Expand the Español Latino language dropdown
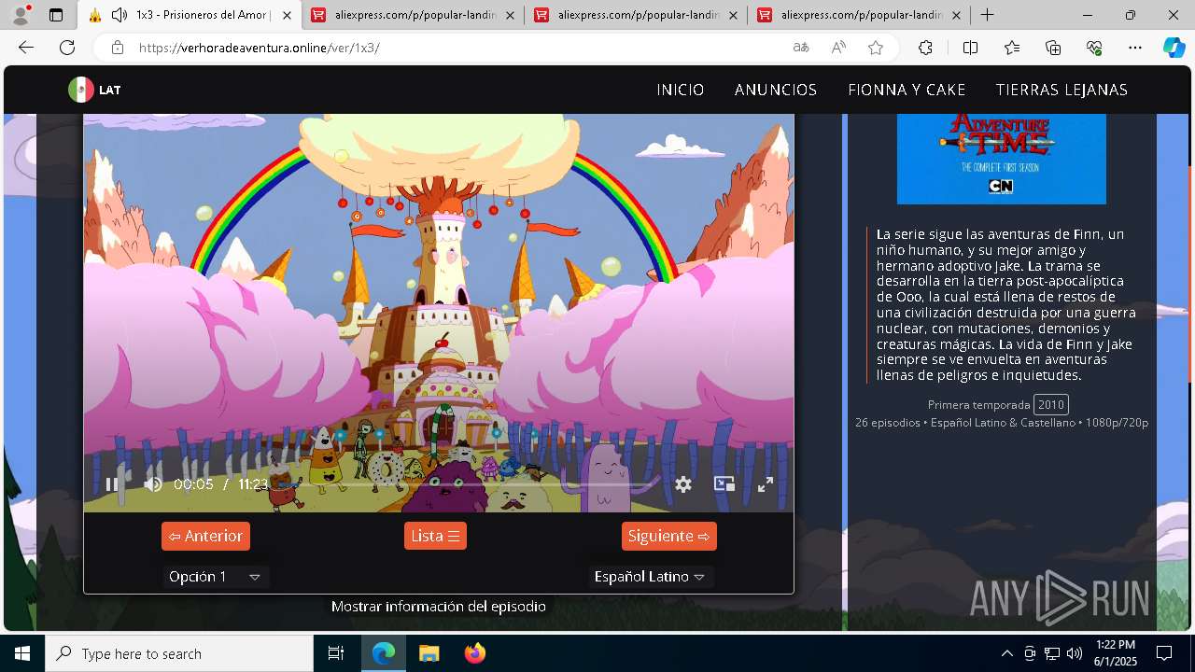The image size is (1195, 672). tap(651, 577)
